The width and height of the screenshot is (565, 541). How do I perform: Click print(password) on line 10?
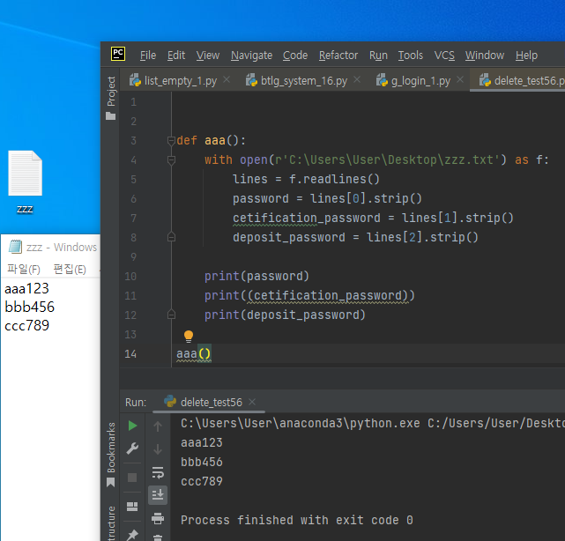click(x=256, y=277)
